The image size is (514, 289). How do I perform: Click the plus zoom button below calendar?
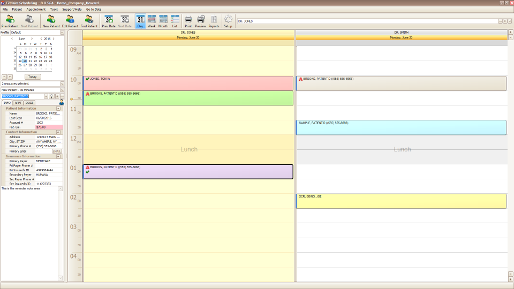[10, 77]
